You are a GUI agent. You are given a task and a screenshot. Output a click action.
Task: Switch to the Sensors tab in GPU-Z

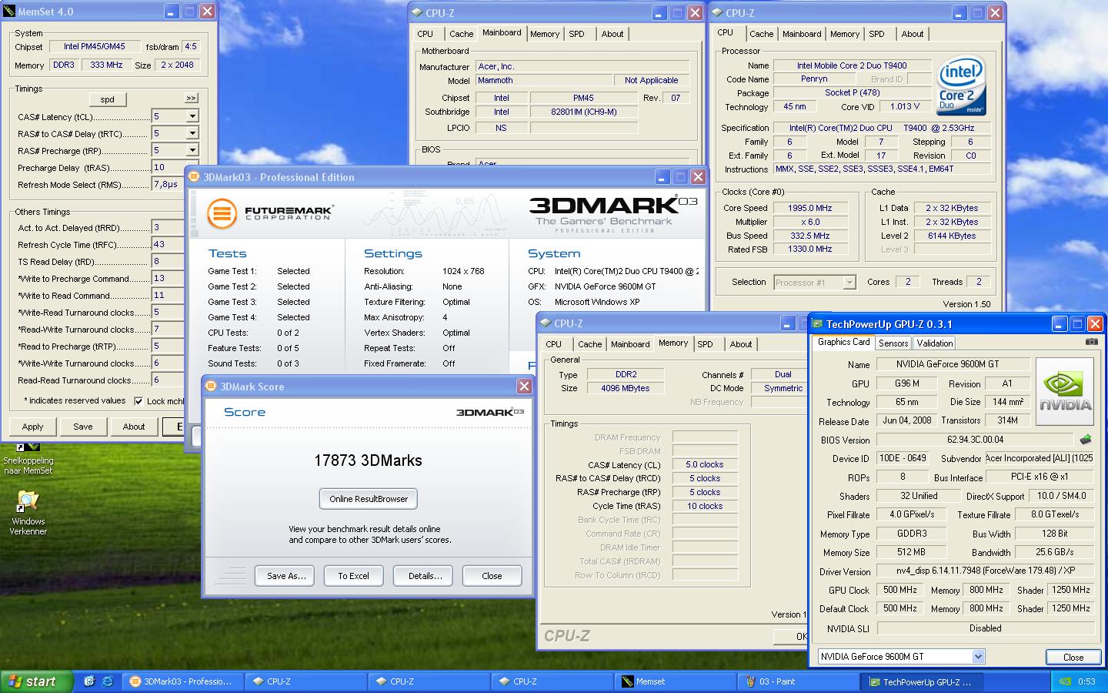[x=893, y=343]
